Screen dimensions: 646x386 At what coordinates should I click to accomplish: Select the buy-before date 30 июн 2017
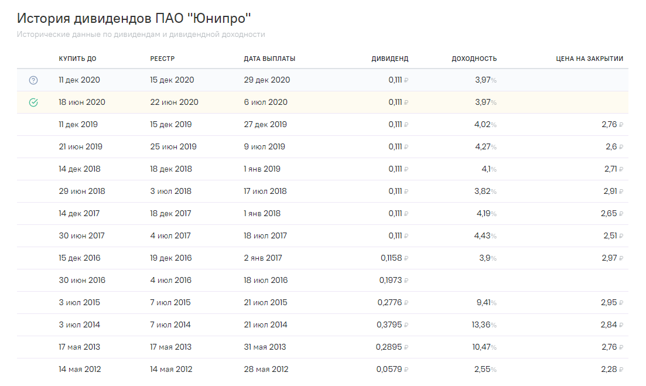pos(81,235)
